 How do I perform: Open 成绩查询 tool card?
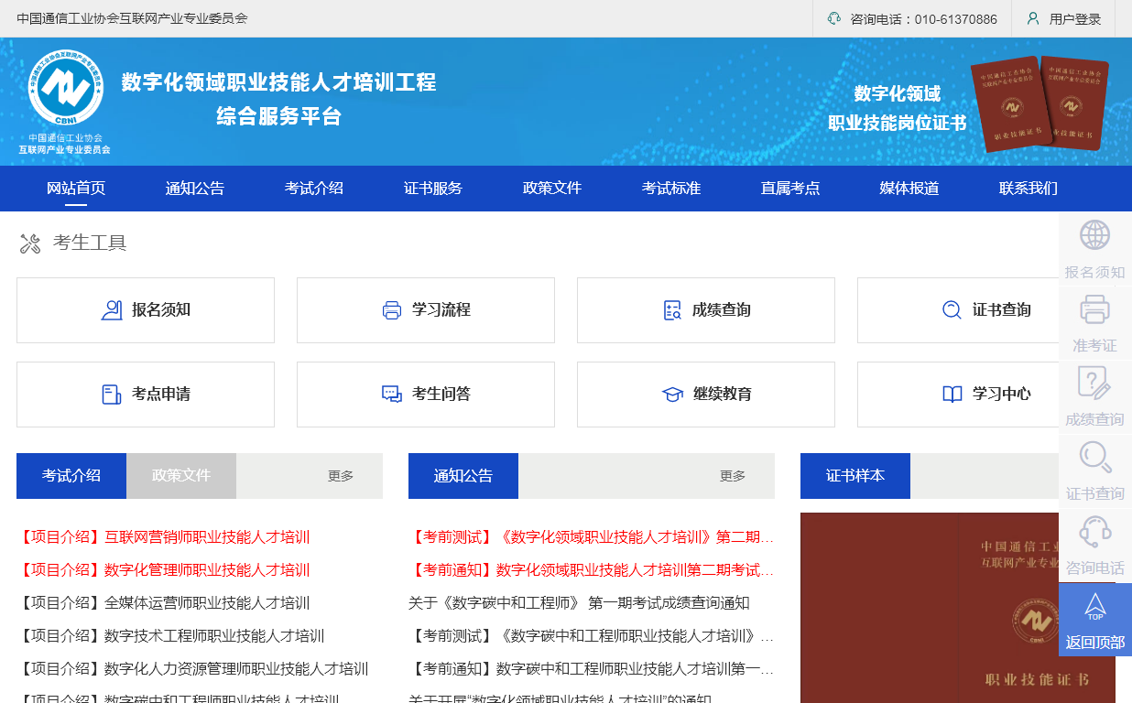(706, 310)
